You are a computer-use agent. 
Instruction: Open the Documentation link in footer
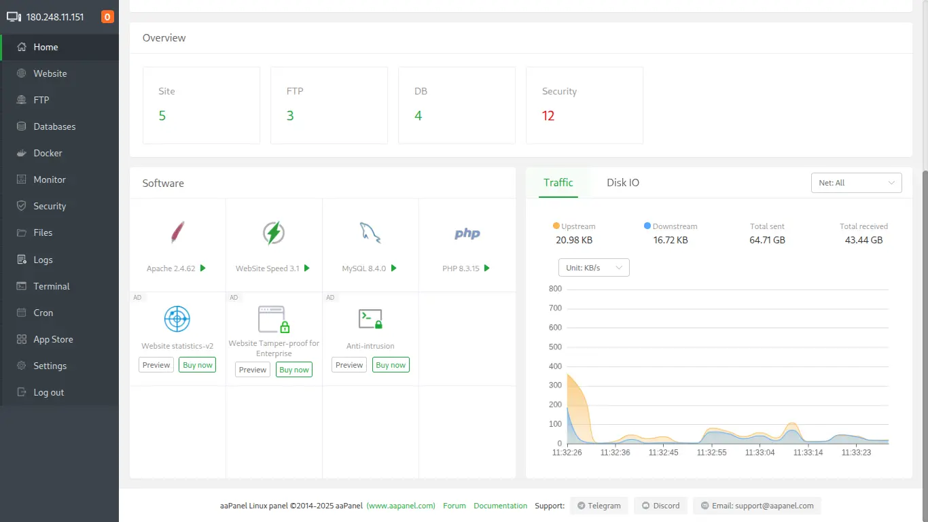coord(501,506)
